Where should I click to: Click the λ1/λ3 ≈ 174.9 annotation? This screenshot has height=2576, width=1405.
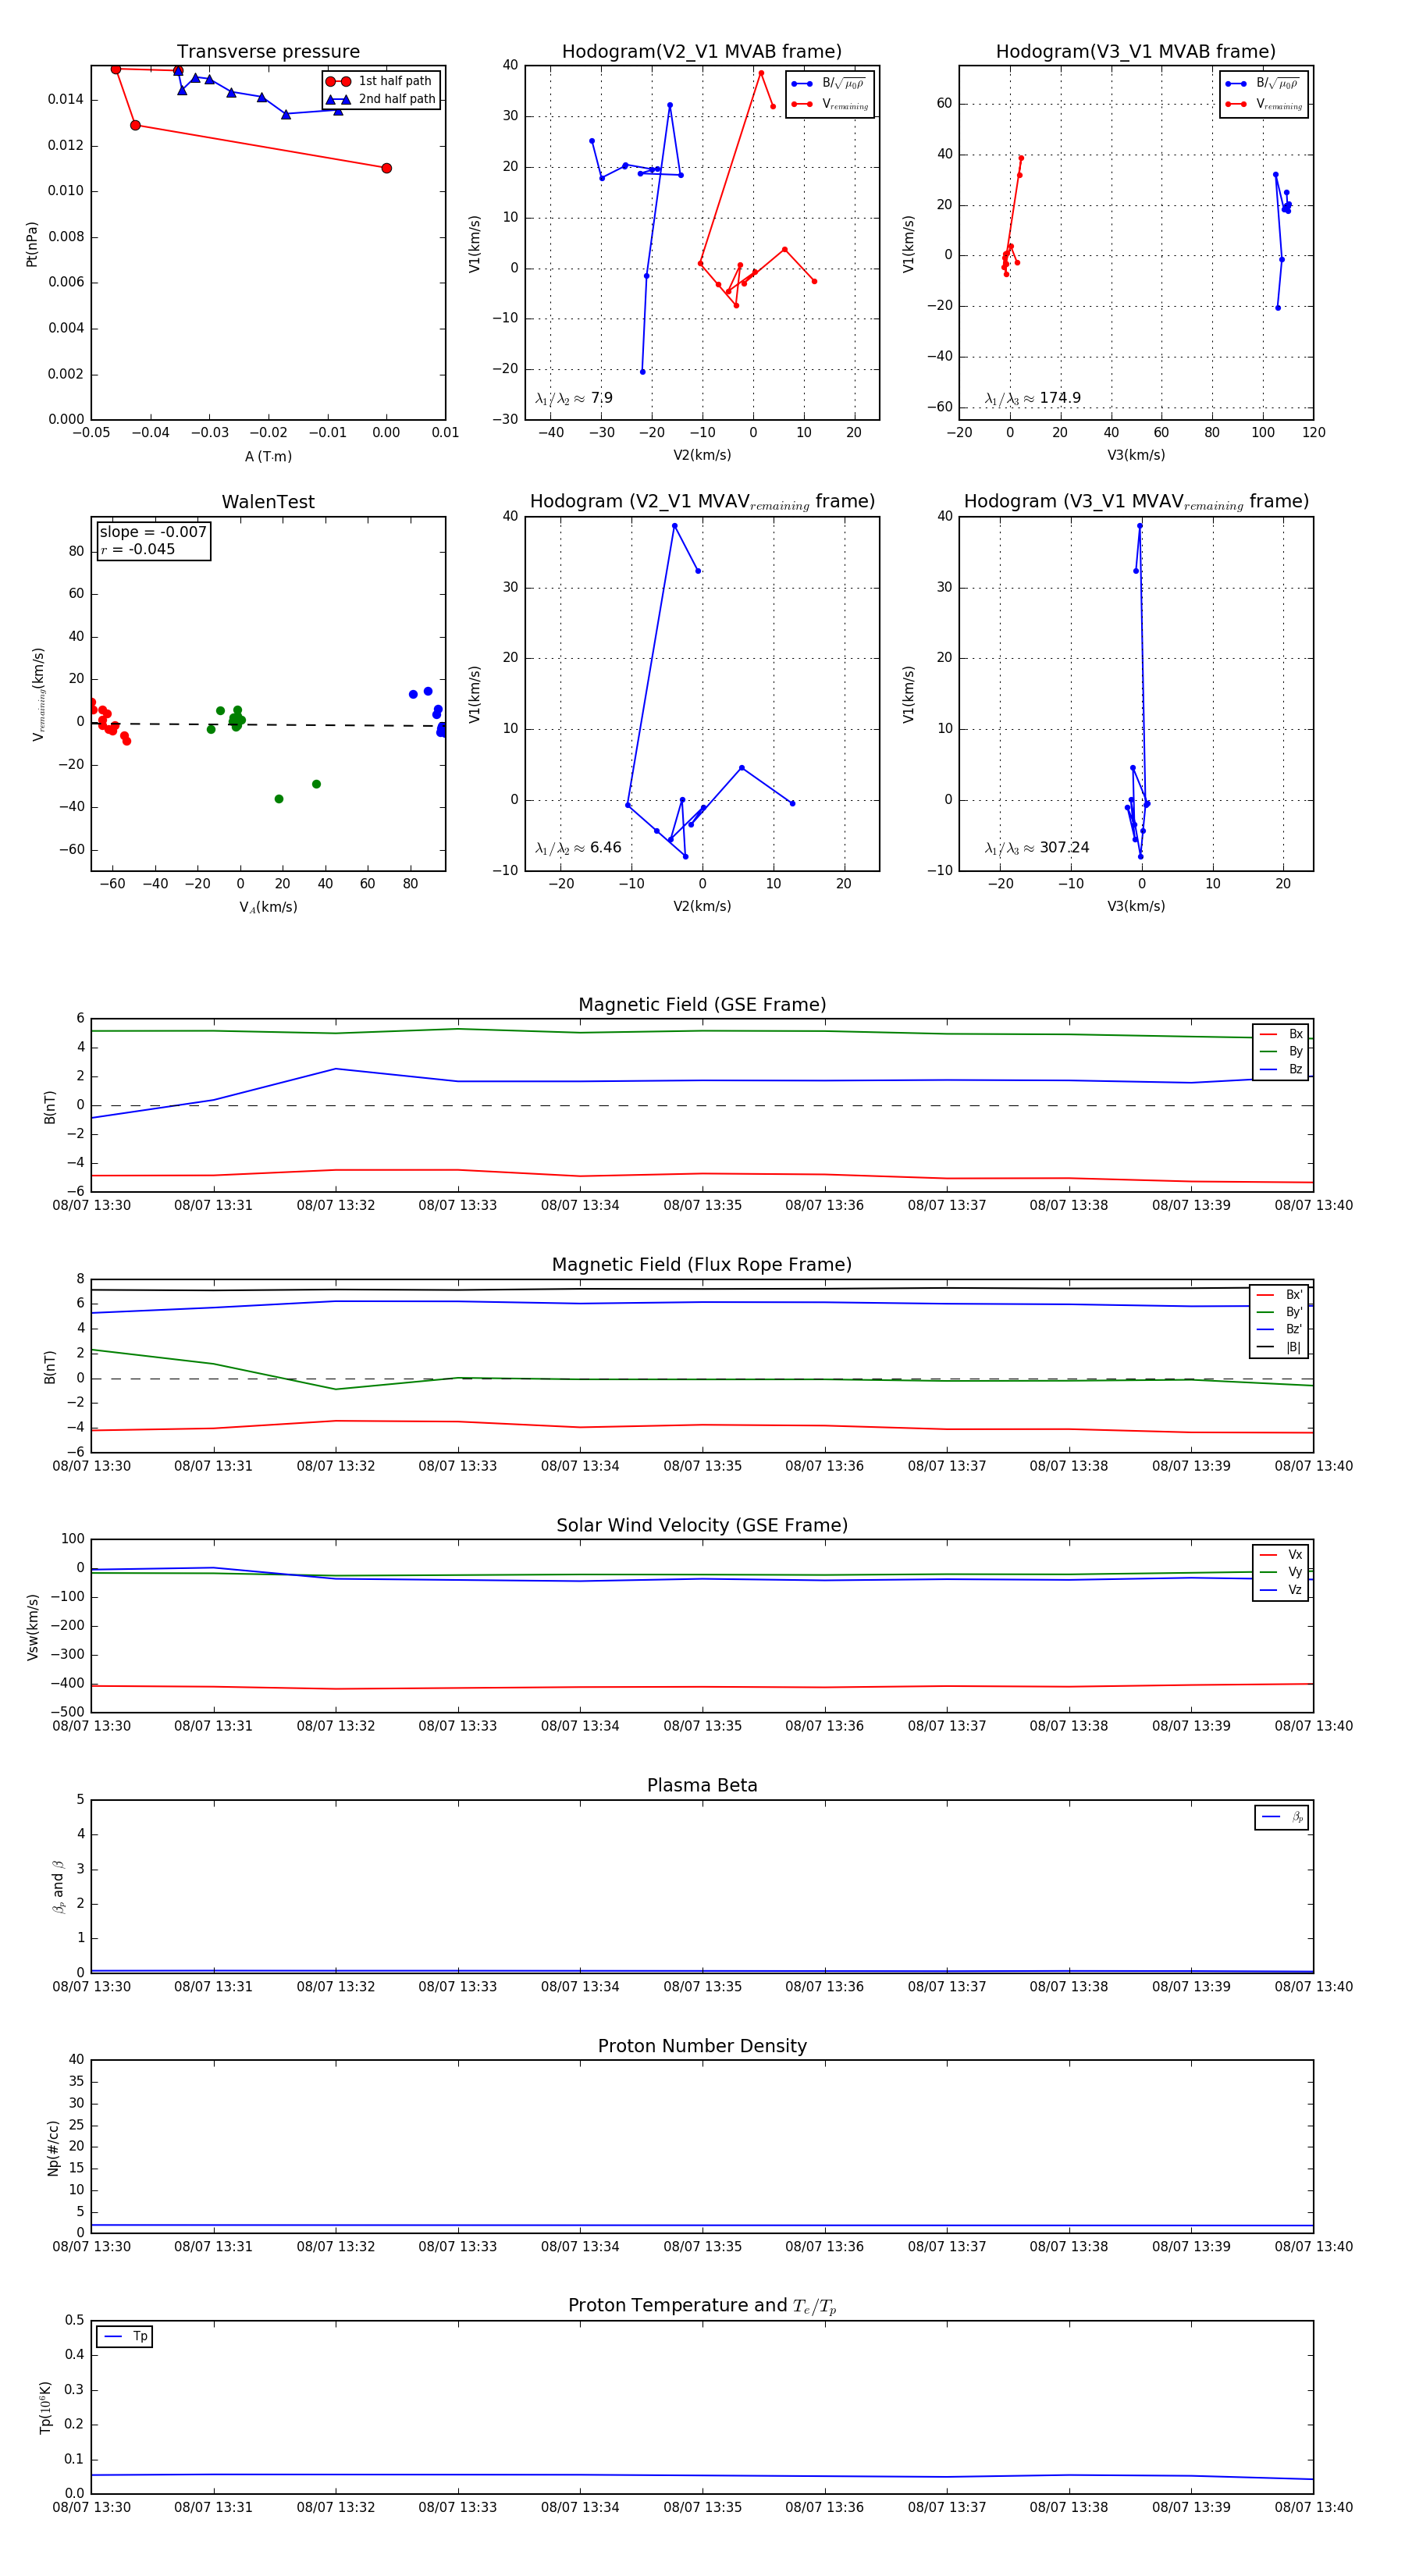[1033, 398]
